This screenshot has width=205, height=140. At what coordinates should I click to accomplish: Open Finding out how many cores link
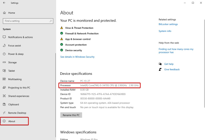click(176, 51)
